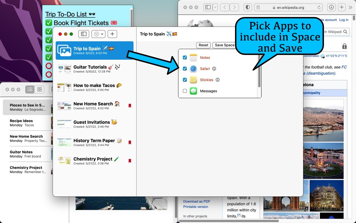Click the info icon next to Safari
This screenshot has width=356, height=223.
[x=214, y=69]
